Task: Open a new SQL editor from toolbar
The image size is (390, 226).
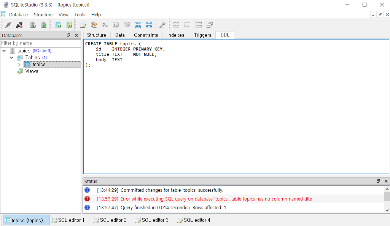Action: 83,25
